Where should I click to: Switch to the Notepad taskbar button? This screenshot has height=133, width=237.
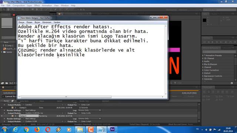(x=101, y=130)
